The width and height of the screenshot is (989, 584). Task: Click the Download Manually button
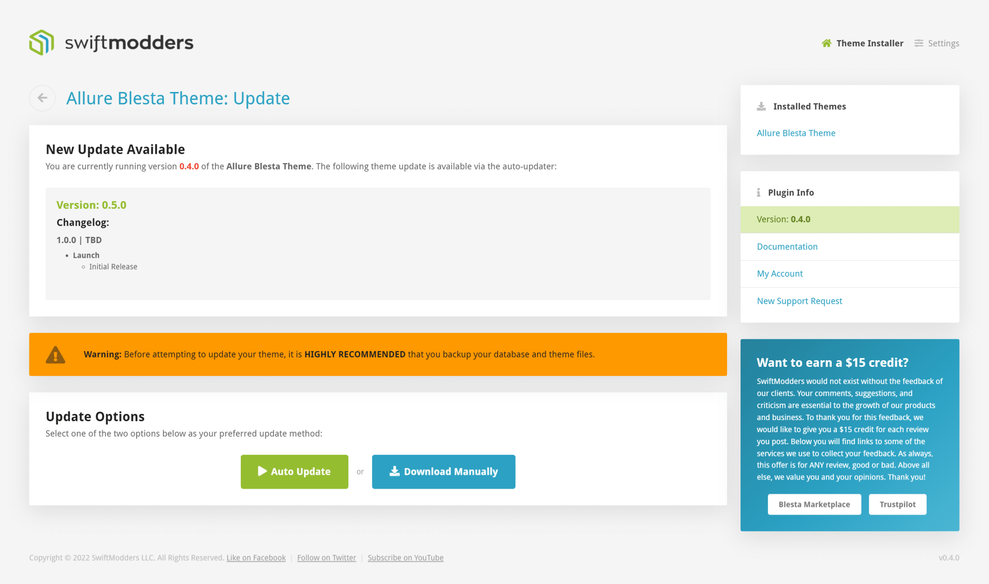click(443, 472)
